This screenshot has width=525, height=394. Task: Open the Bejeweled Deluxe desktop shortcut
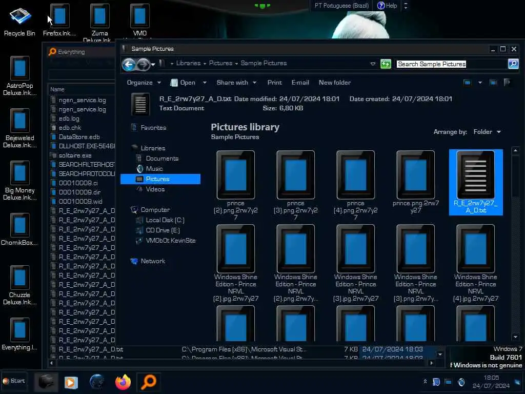point(19,128)
